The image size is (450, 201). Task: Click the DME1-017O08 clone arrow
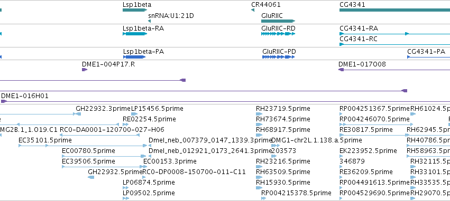pos(394,70)
